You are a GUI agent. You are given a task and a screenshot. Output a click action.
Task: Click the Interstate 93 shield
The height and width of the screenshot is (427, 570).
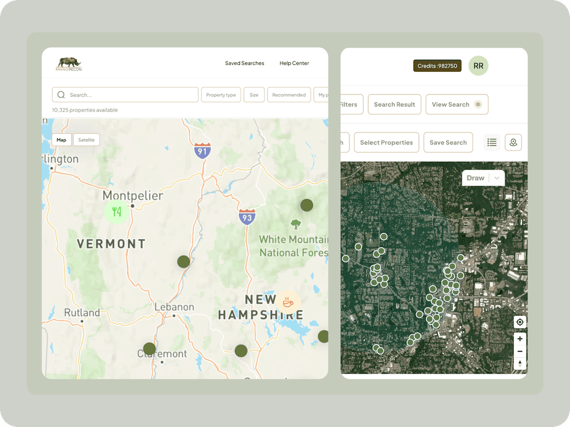tap(247, 217)
